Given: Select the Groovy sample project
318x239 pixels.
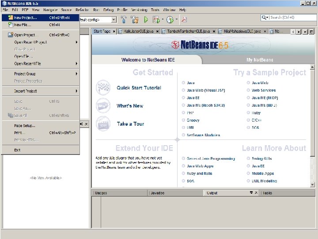Looking at the screenshot, I should tap(193, 120).
